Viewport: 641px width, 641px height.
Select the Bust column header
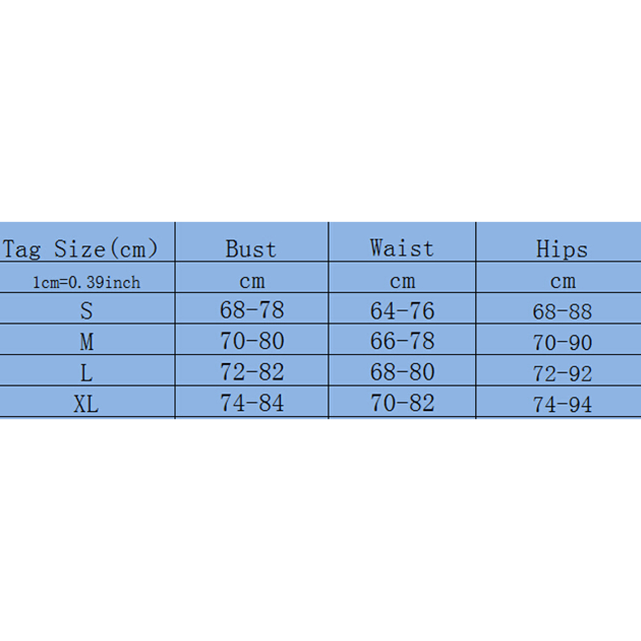pos(251,248)
